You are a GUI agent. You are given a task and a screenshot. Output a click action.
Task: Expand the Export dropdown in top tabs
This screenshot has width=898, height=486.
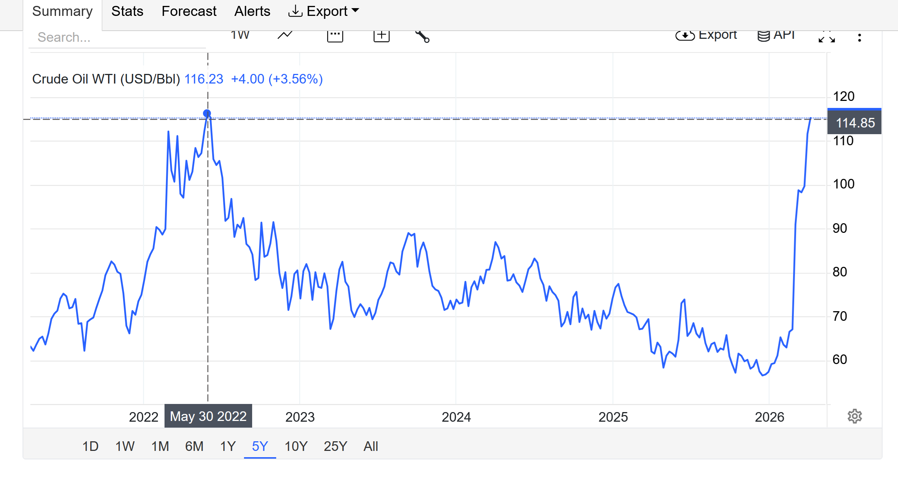[323, 11]
